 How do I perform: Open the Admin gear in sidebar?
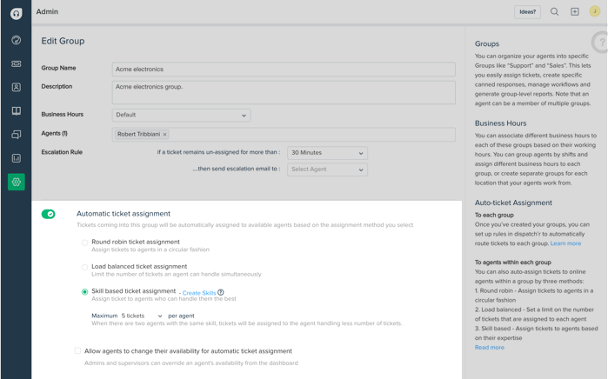pos(16,182)
